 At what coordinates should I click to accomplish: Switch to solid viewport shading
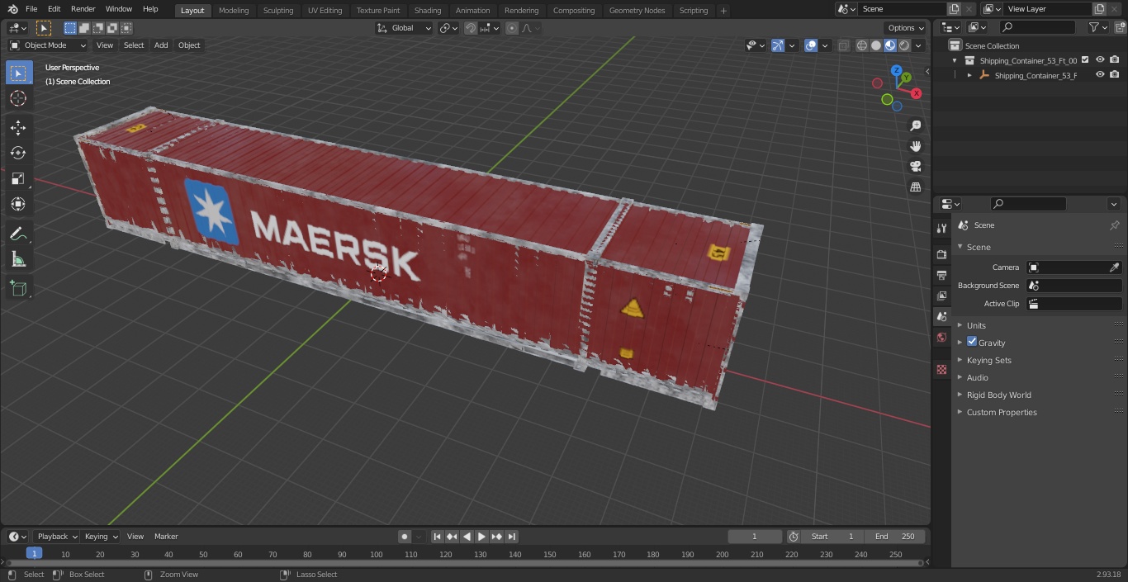(x=876, y=45)
